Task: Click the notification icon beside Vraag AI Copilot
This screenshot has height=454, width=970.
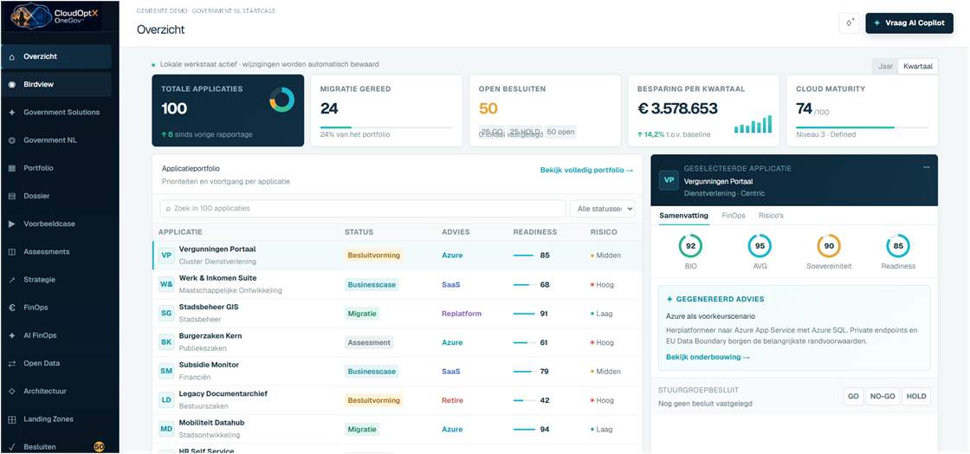Action: (x=849, y=23)
